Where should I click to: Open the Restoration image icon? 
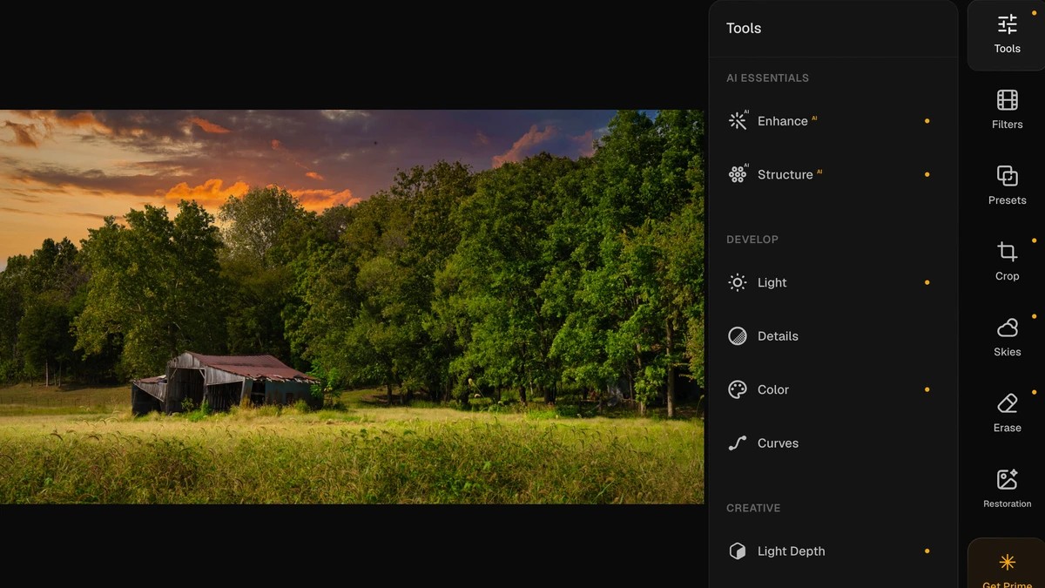1008,479
